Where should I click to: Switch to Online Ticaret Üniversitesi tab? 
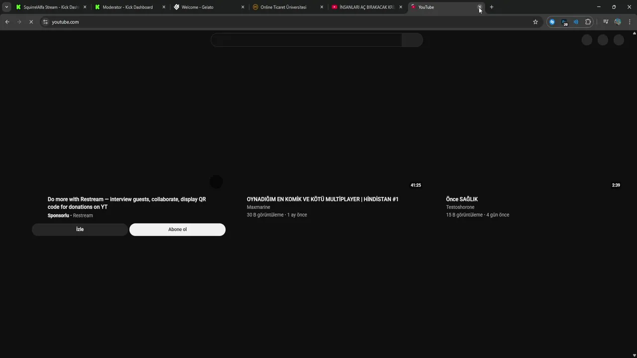point(288,7)
